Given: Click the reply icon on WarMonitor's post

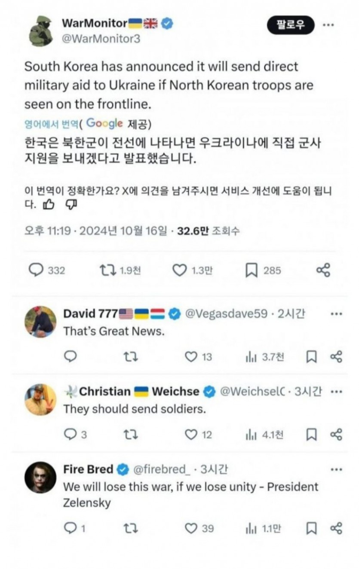Looking at the screenshot, I should click(x=36, y=270).
